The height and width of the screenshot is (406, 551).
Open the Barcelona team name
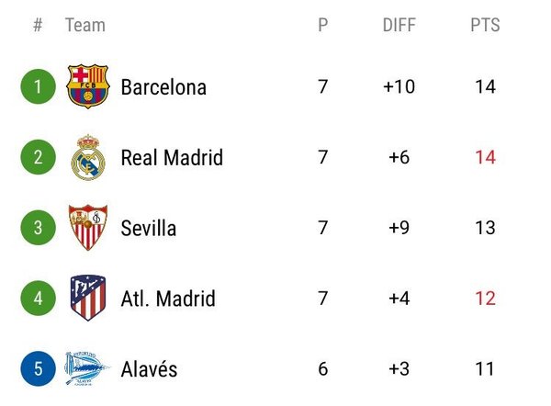point(163,88)
